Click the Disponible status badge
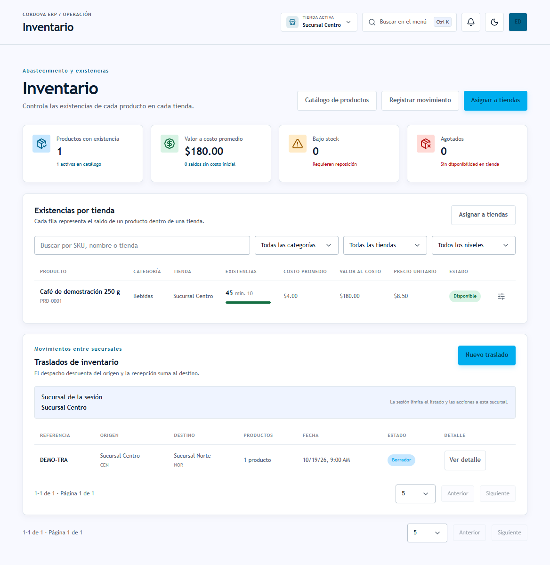 click(465, 296)
